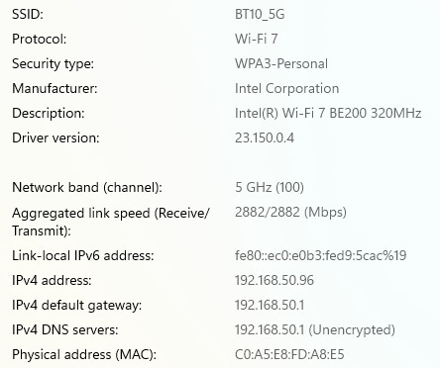The height and width of the screenshot is (368, 440).
Task: Click the IPv4 default gateway value 192.168.50.1
Action: click(x=270, y=305)
